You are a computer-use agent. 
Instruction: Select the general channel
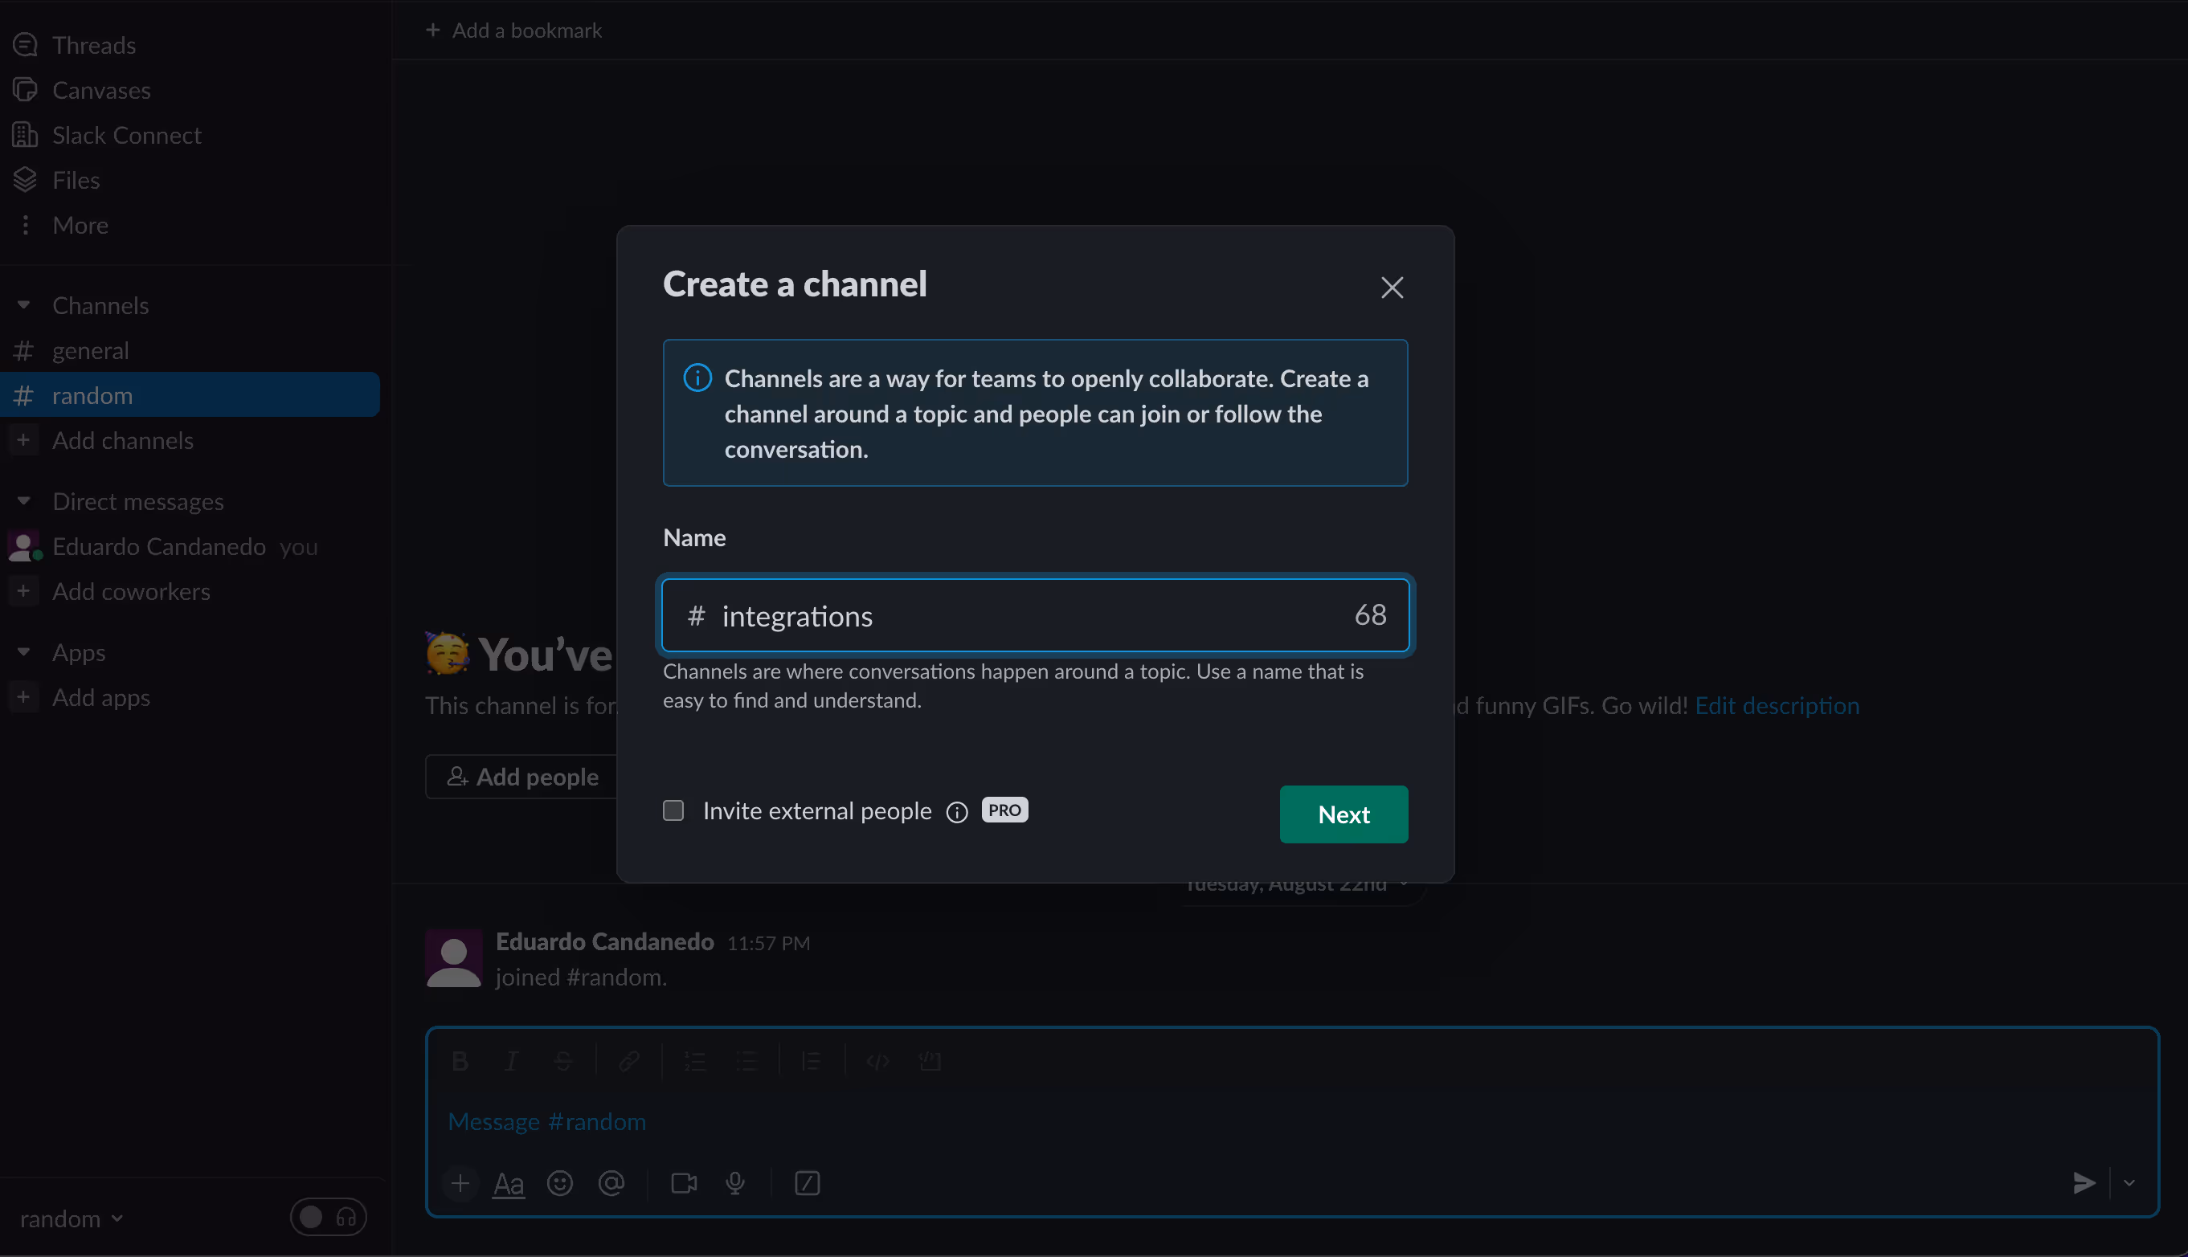[x=90, y=350]
